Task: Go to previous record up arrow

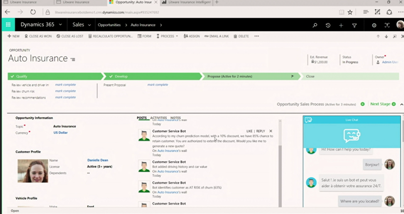Action: 378,37
